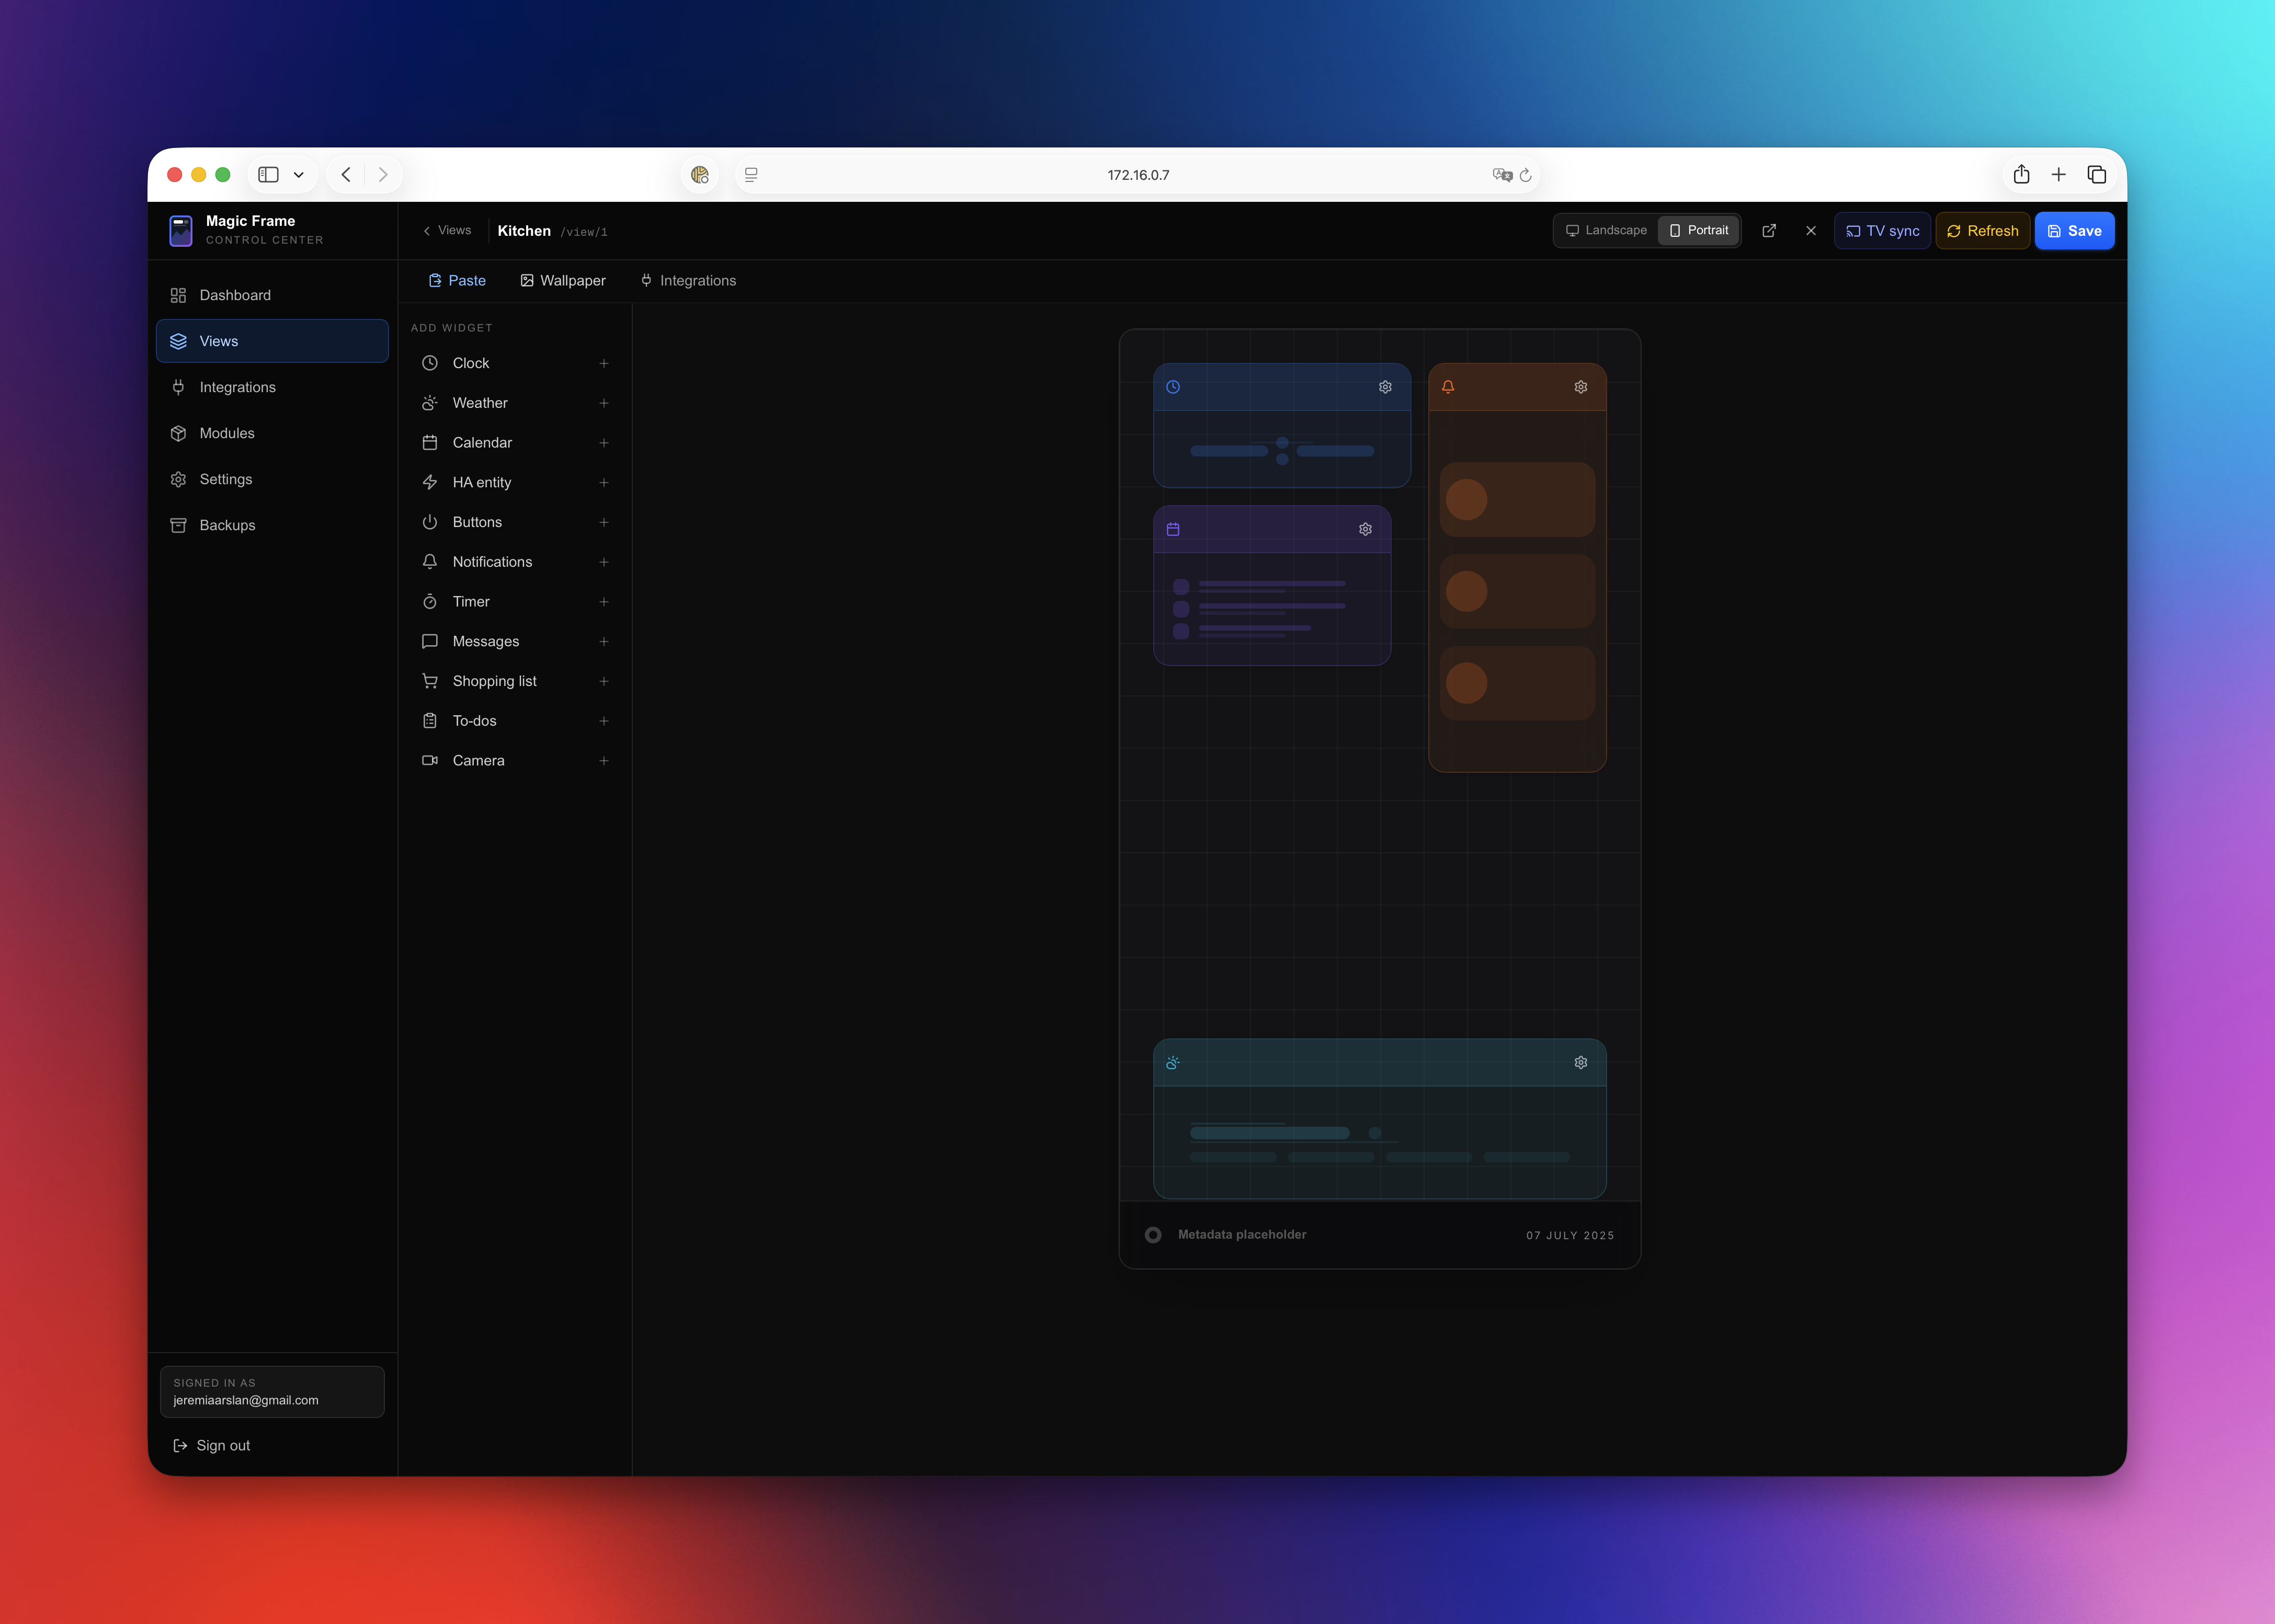Select the weather icon in the teal widget

pos(1173,1063)
